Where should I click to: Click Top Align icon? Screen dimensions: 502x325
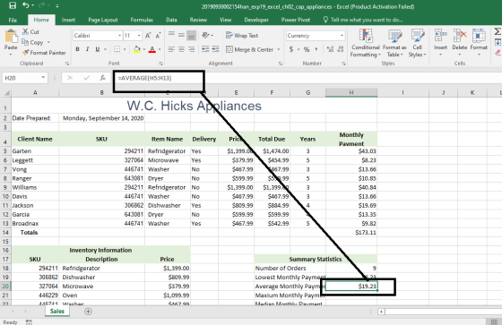pos(171,35)
